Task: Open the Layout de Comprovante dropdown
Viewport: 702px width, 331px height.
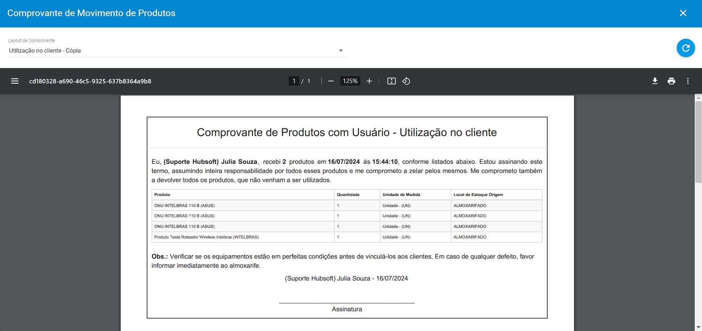Action: tap(177, 50)
